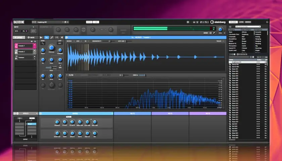
Task: Click the previous preset arrow icon
Action: point(33,22)
